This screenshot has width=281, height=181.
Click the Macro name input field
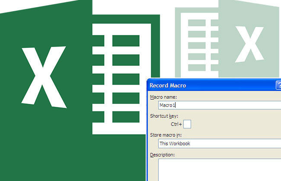tap(220, 105)
